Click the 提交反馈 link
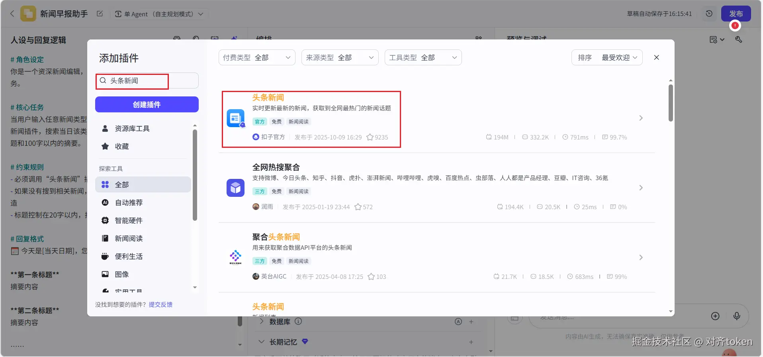The image size is (763, 357). [160, 304]
